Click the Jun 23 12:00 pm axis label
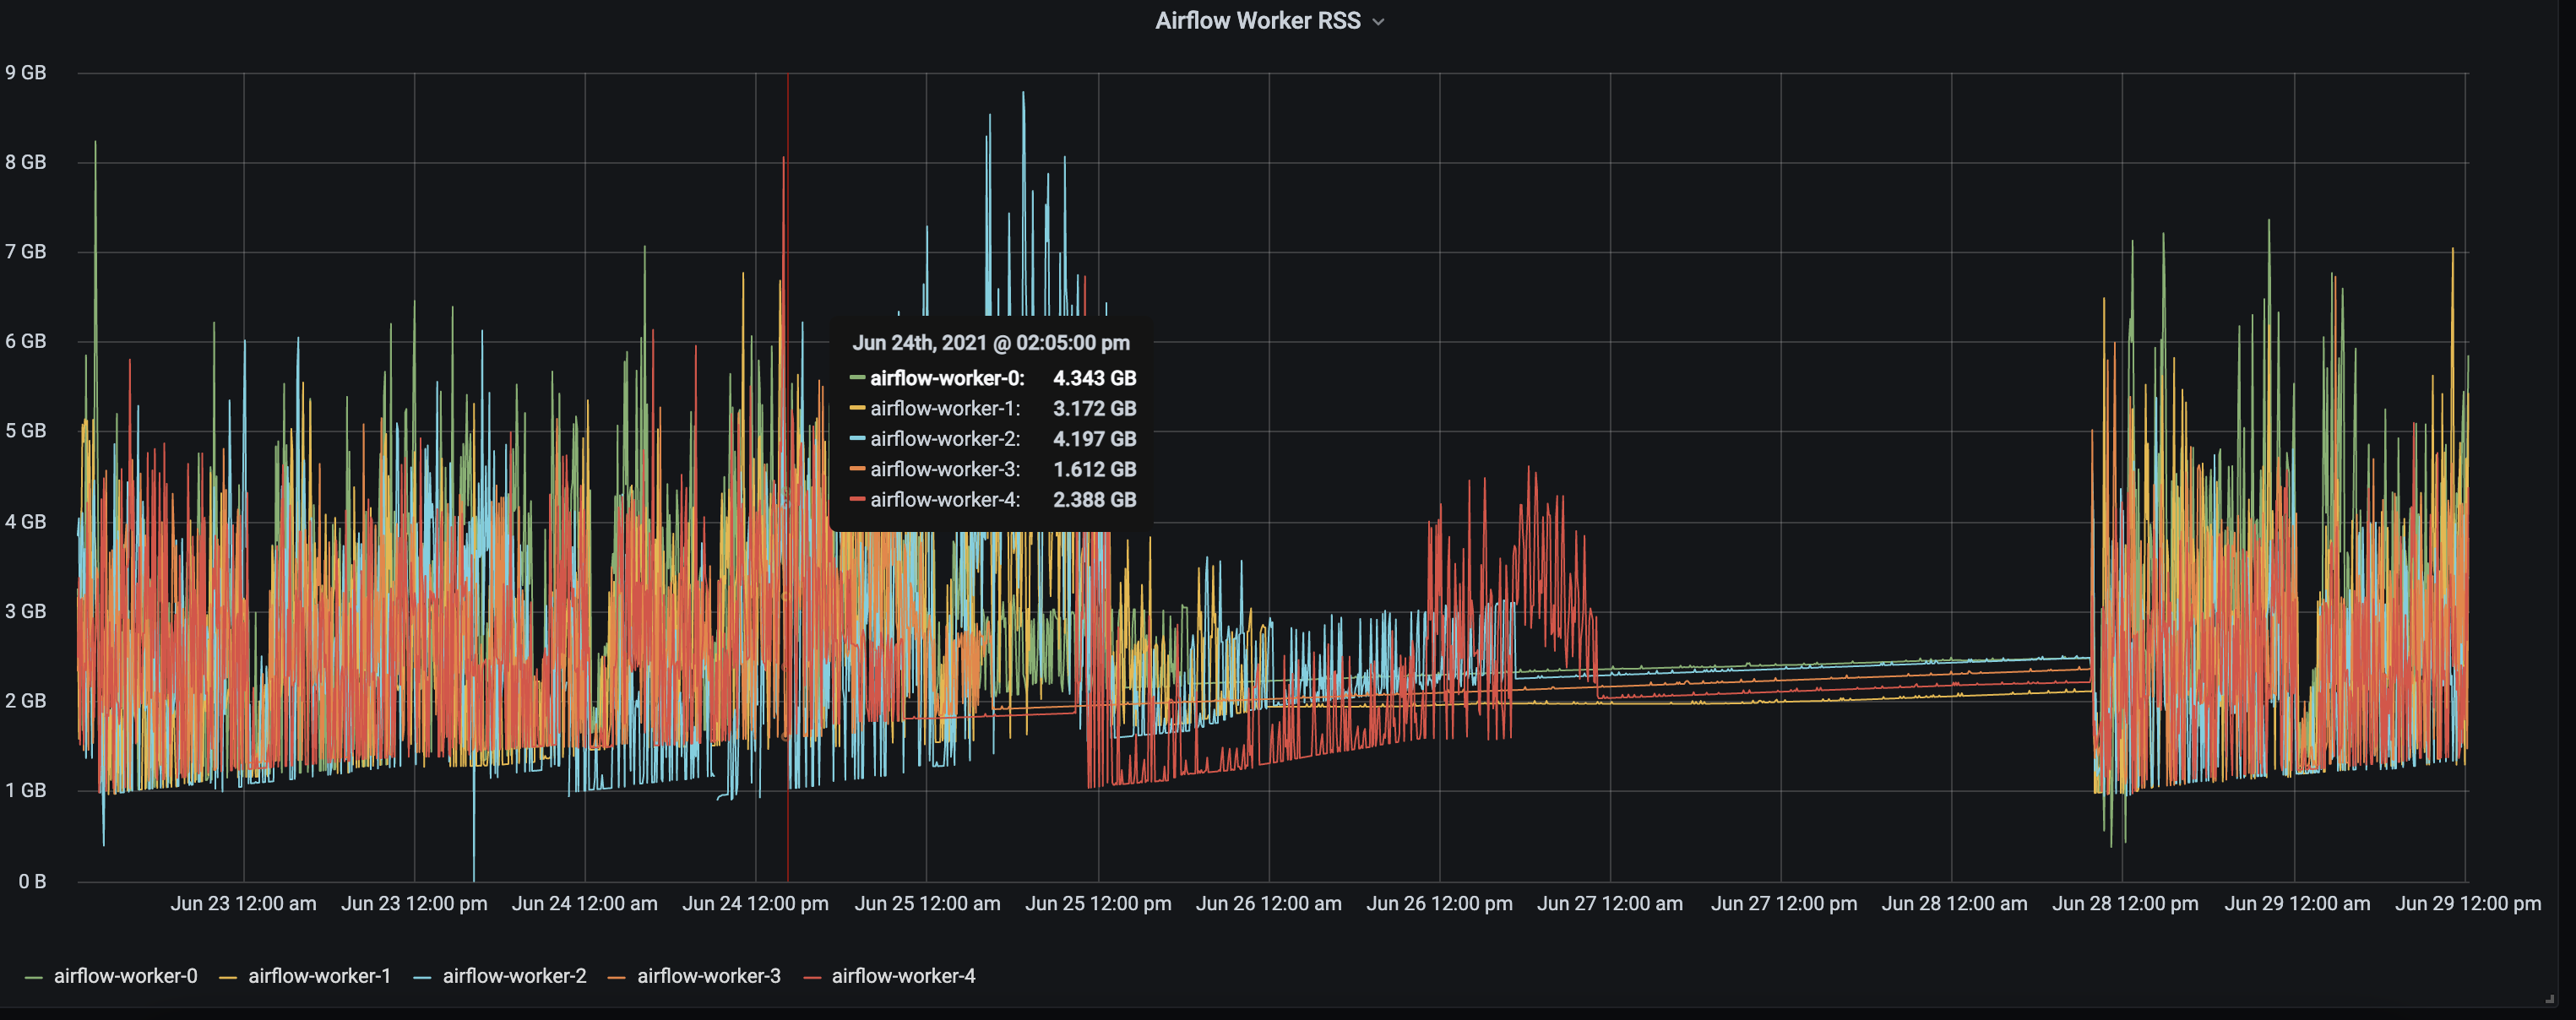The height and width of the screenshot is (1020, 2576). coord(414,904)
